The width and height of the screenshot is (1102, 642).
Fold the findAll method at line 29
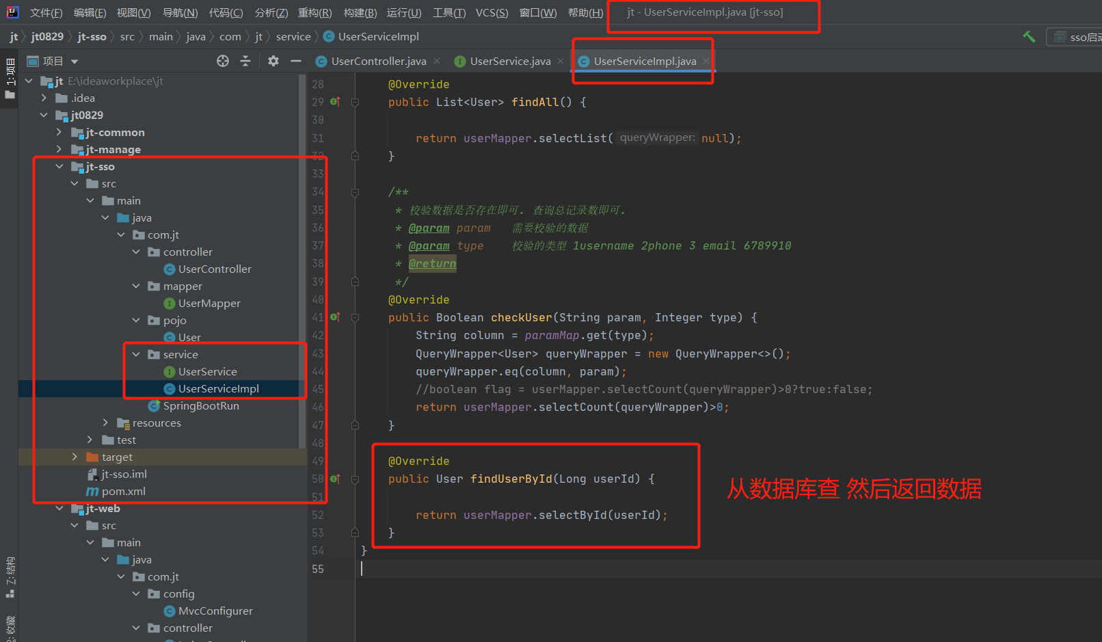[355, 102]
